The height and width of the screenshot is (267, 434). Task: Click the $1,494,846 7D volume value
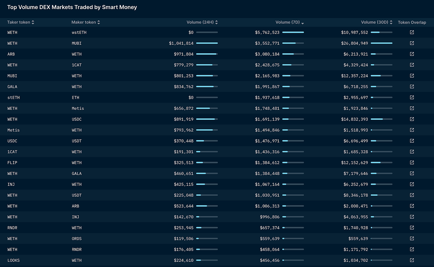(267, 130)
